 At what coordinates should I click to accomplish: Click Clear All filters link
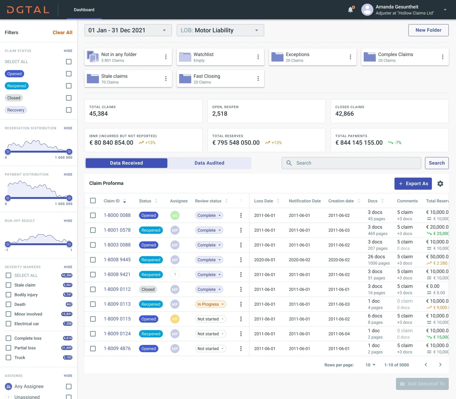tap(62, 33)
